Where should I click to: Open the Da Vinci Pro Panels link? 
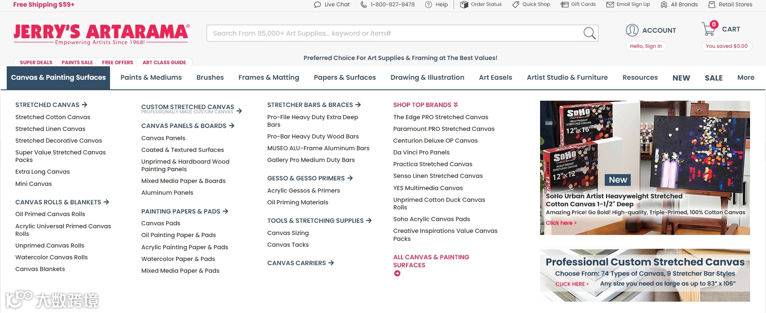[x=422, y=152]
